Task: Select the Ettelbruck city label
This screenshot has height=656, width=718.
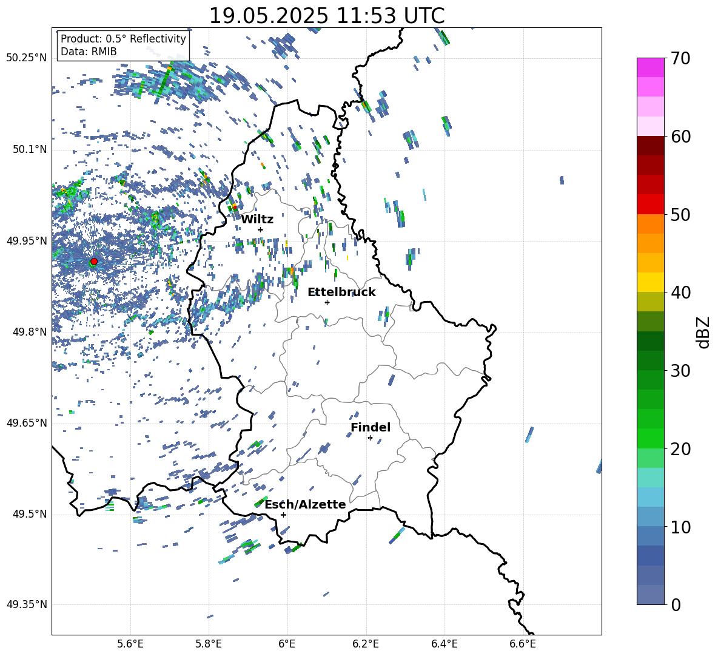Action: click(x=341, y=292)
